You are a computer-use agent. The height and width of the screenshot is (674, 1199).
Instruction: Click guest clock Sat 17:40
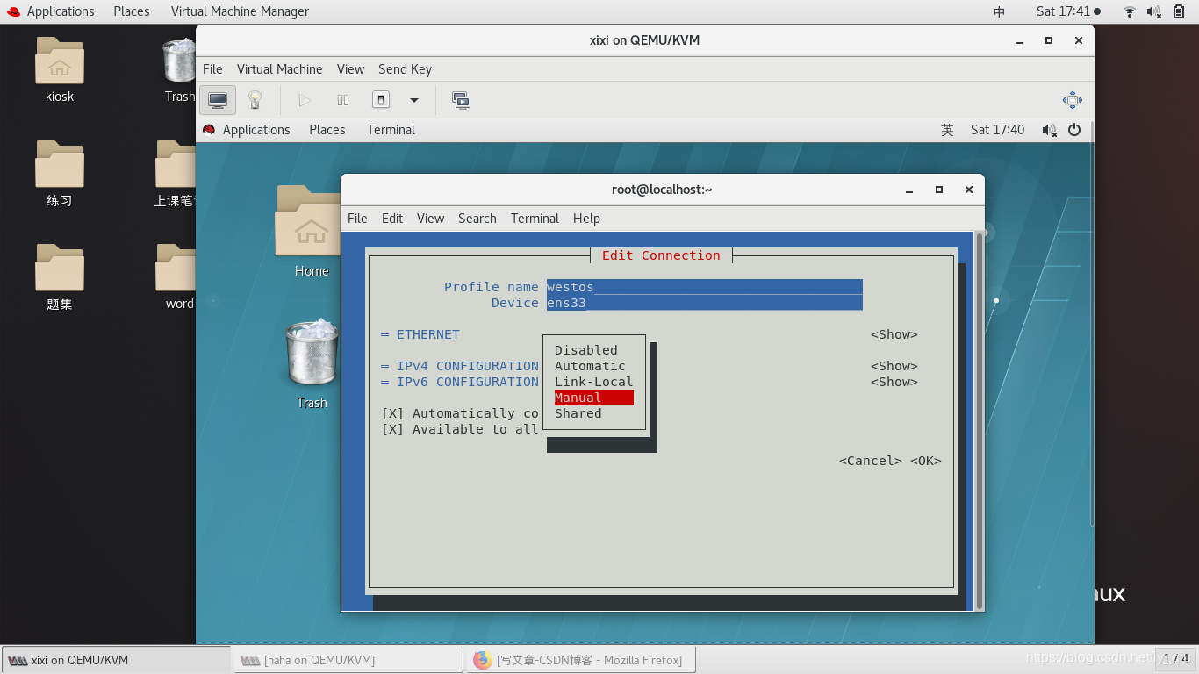pyautogui.click(x=997, y=130)
